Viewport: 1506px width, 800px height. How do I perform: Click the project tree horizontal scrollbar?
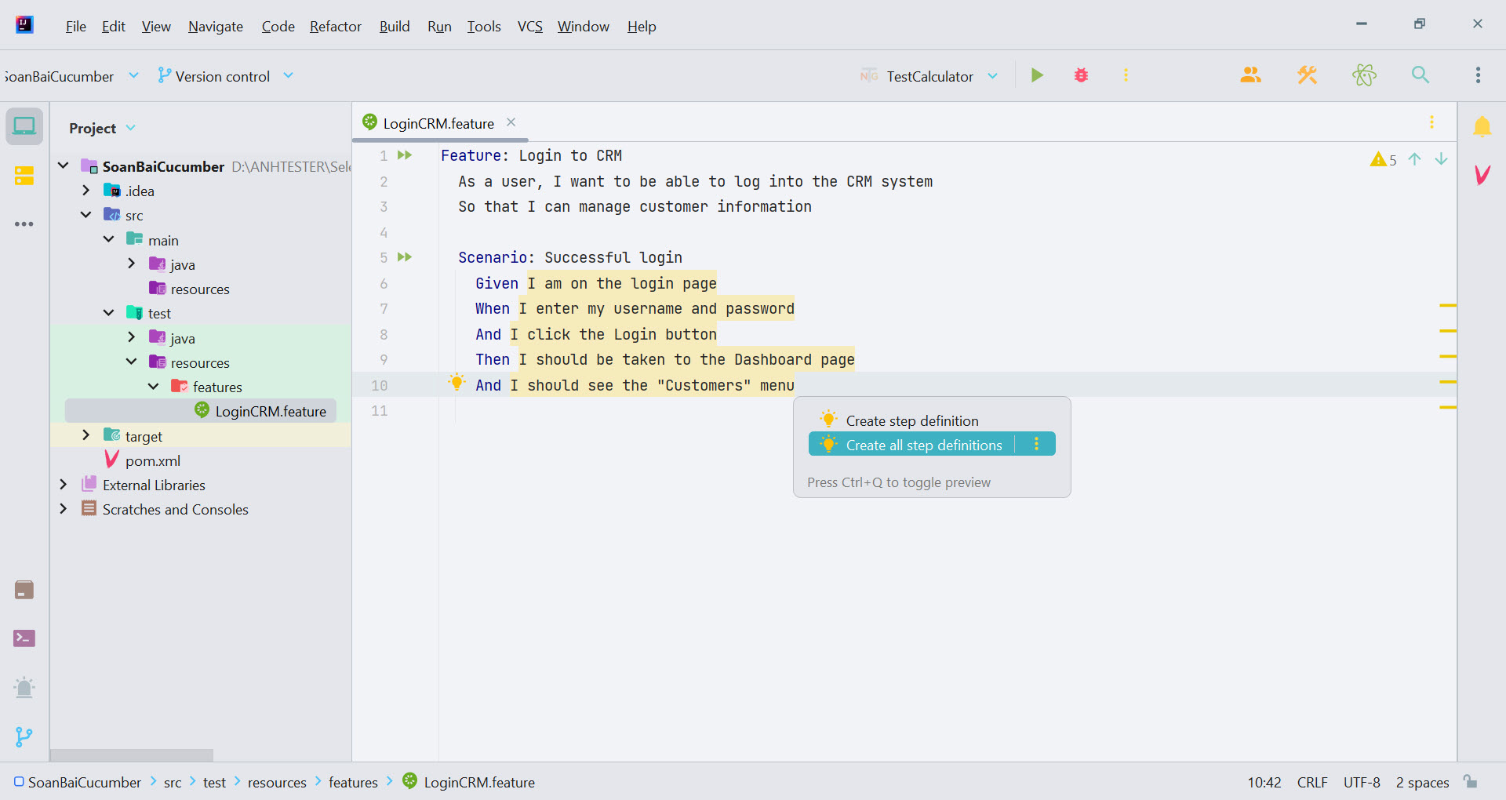click(132, 755)
